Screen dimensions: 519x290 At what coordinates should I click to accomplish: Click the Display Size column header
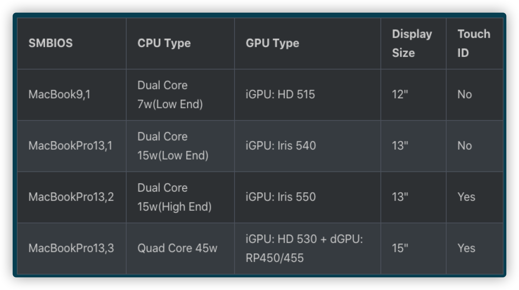tap(412, 43)
